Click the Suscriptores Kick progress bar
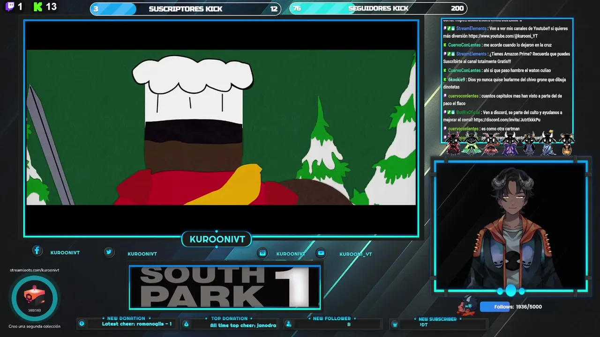The height and width of the screenshot is (337, 600). [x=185, y=9]
